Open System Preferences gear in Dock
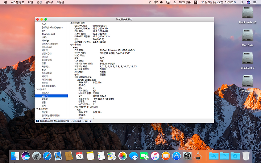 [187, 156]
